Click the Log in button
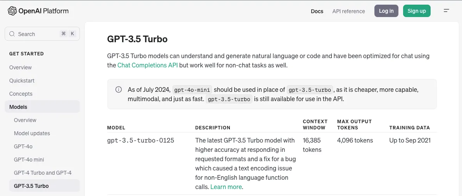 [x=386, y=11]
